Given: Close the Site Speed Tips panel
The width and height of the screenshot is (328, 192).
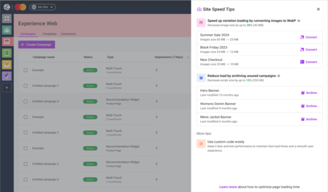Looking at the screenshot, I should coord(318,9).
